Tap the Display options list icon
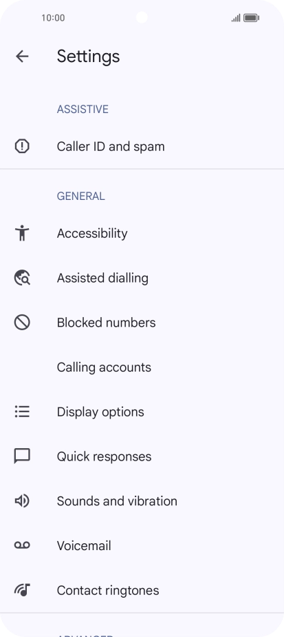Viewport: 284px width, 637px height. click(x=22, y=412)
